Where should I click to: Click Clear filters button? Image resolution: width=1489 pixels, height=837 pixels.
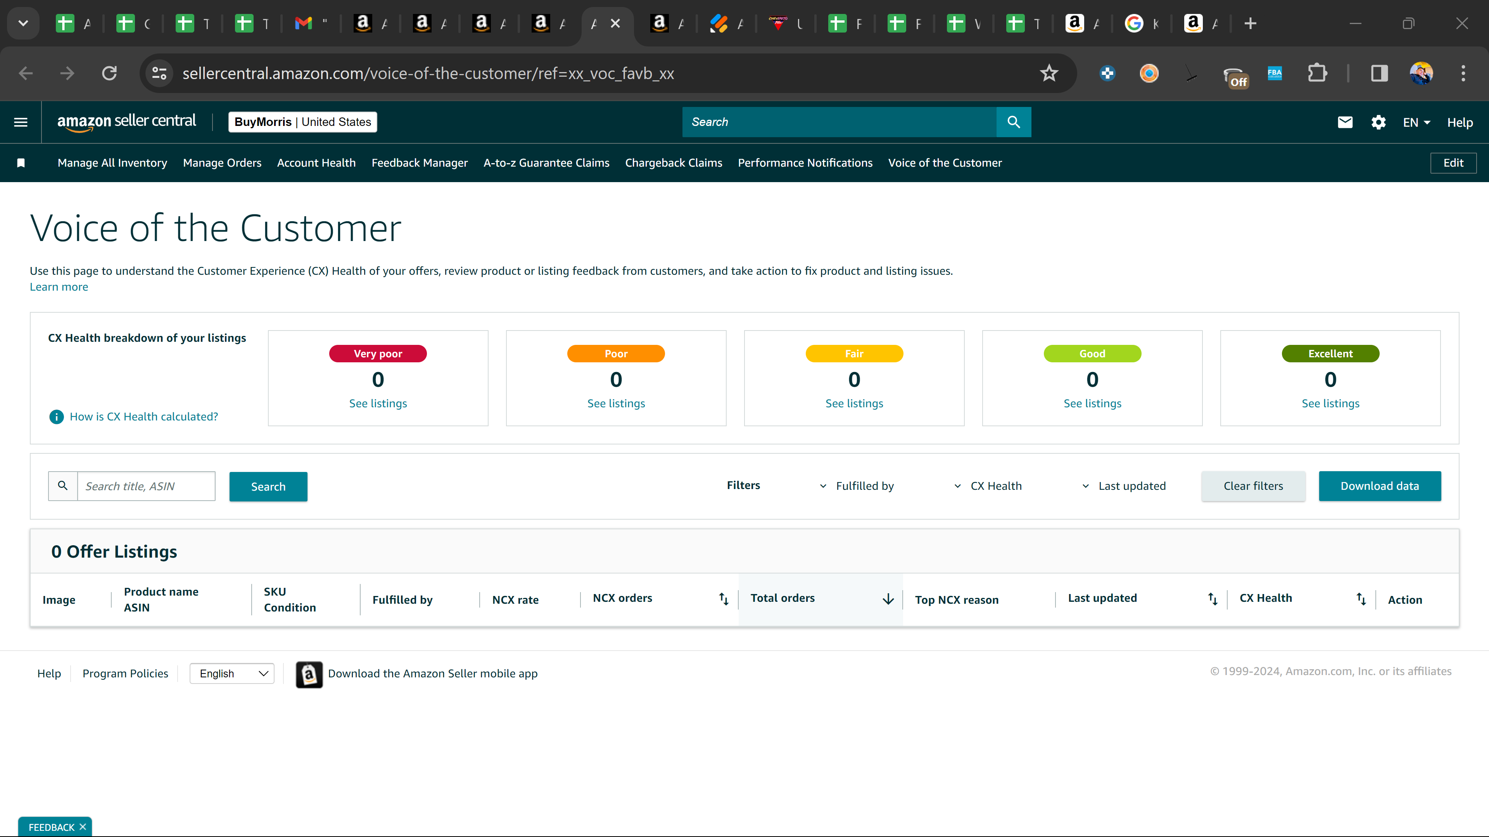1253,486
